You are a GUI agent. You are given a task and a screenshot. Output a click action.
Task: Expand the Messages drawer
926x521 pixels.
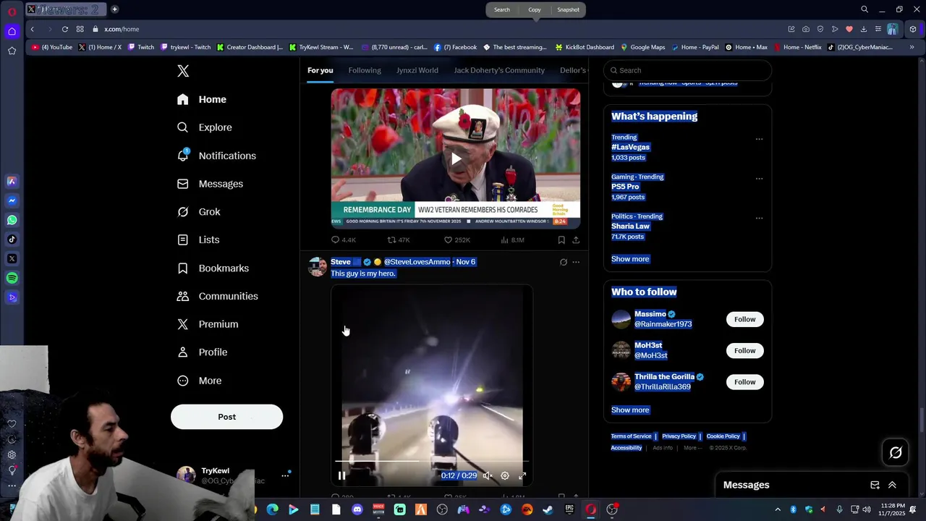pos(892,485)
